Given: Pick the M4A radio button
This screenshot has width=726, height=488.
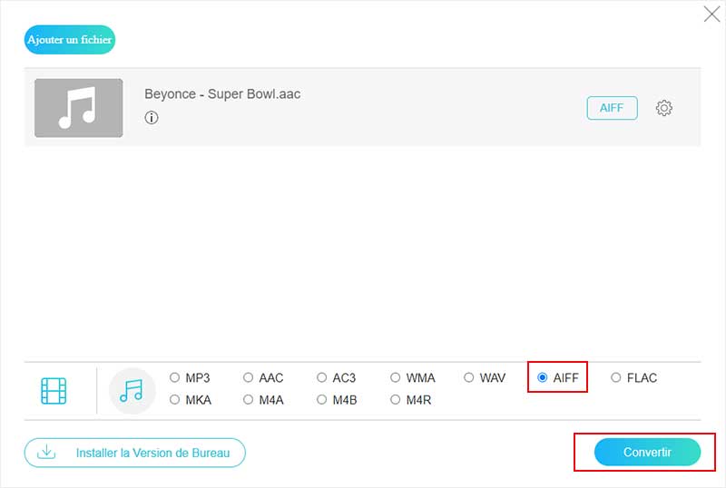Looking at the screenshot, I should pos(249,399).
